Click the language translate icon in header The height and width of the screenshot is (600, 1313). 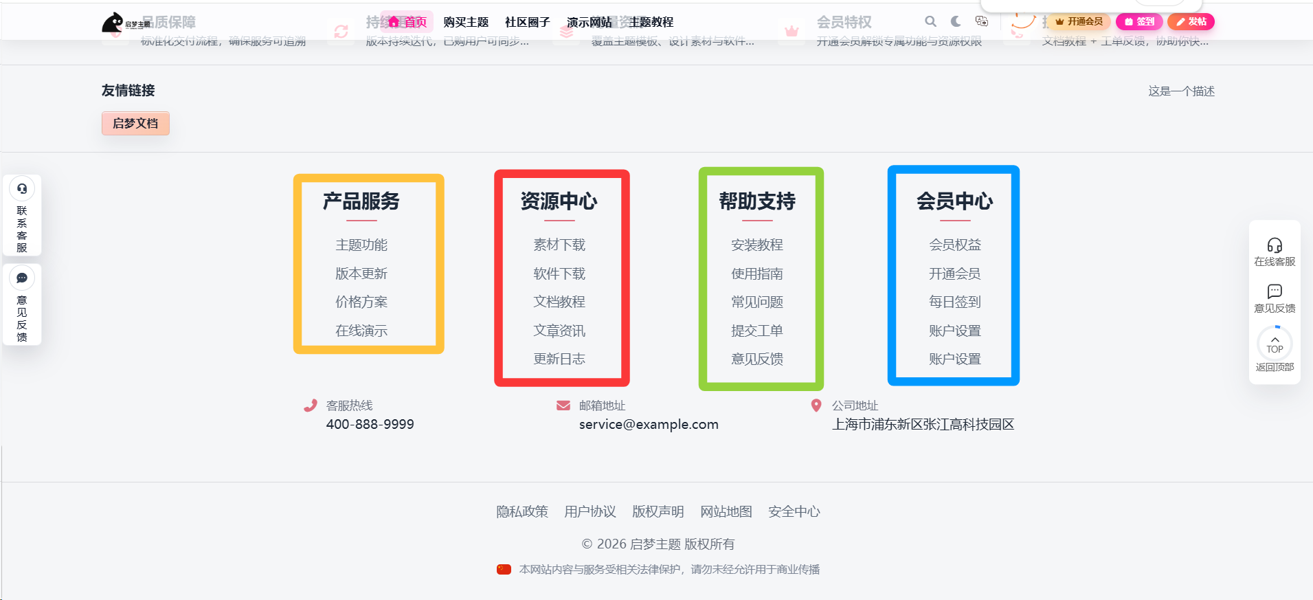click(x=981, y=21)
